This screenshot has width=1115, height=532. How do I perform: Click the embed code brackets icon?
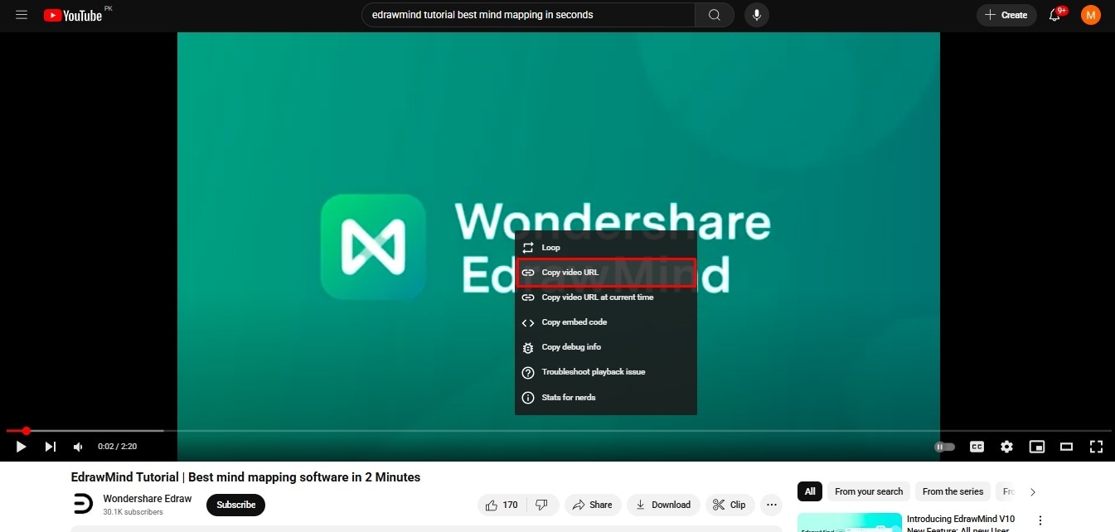point(528,322)
